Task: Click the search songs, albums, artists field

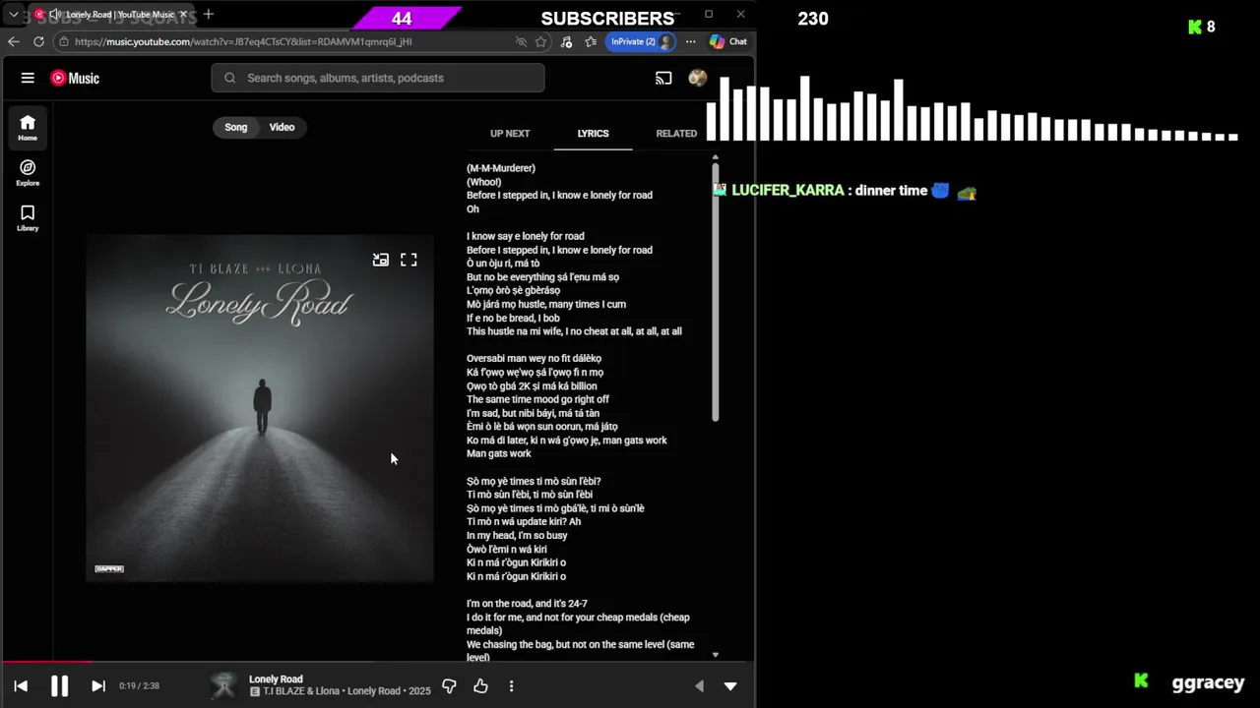Action: coord(378,78)
